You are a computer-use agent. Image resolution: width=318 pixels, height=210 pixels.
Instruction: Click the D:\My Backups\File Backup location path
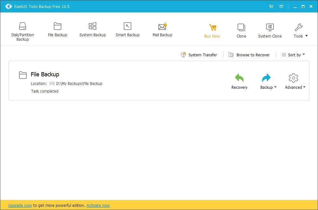click(x=79, y=84)
